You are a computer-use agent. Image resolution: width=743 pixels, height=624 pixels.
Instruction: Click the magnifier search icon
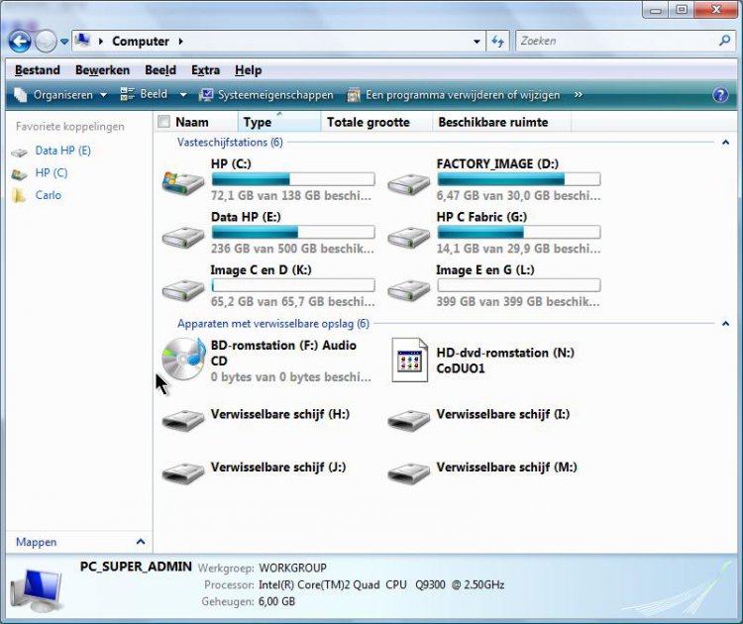click(x=724, y=41)
